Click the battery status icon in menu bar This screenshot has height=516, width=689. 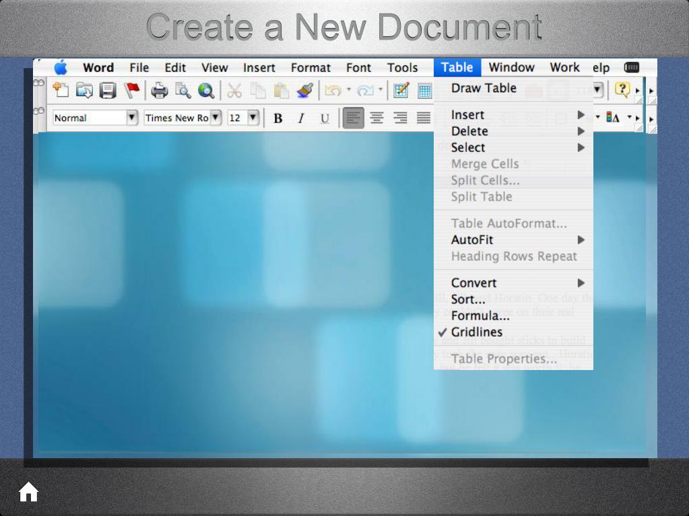pyautogui.click(x=632, y=67)
